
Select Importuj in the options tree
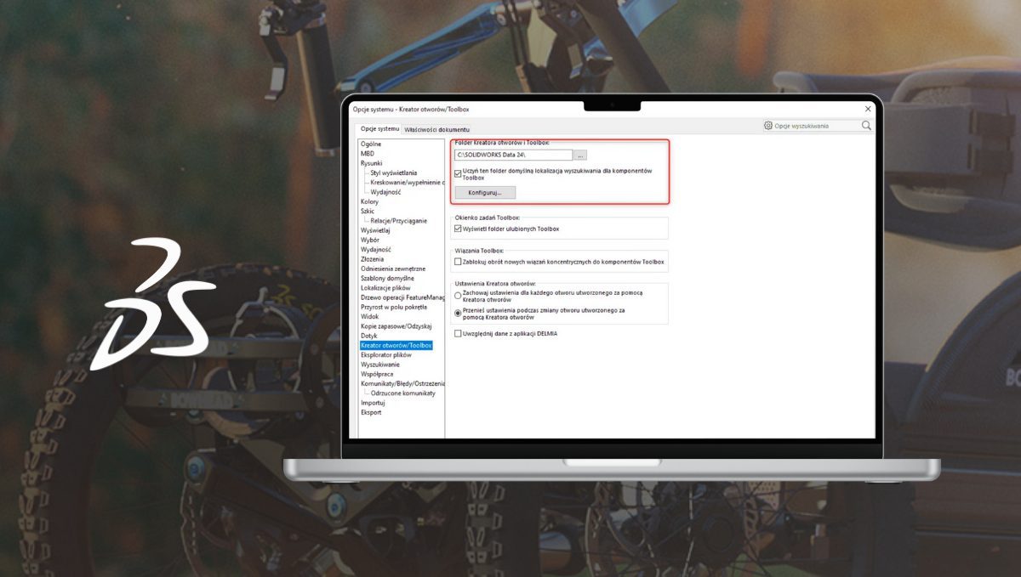click(373, 403)
